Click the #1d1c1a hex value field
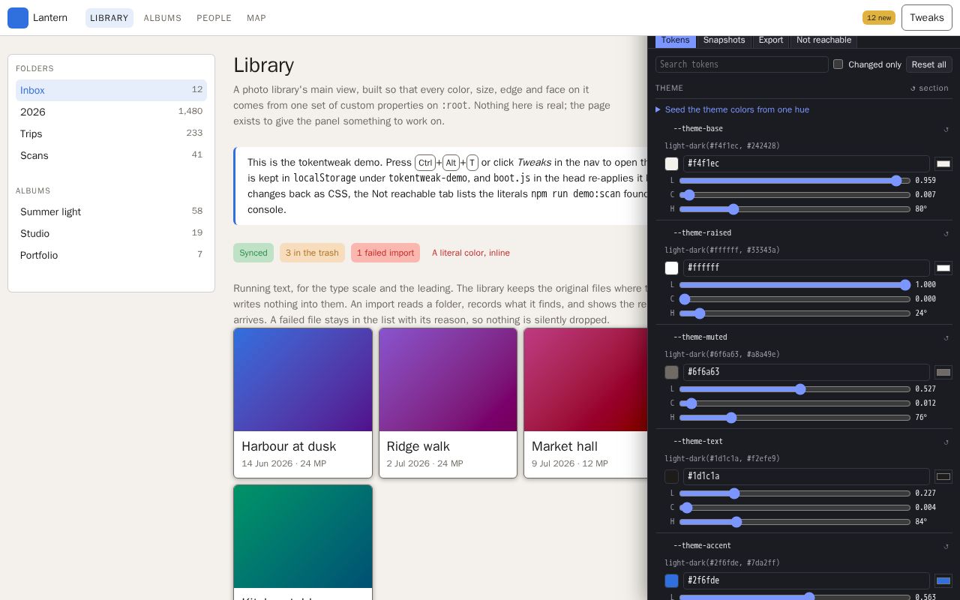This screenshot has height=600, width=960. [x=806, y=476]
